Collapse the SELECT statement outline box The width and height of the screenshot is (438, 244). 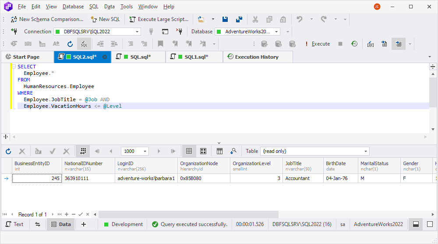(x=14, y=67)
